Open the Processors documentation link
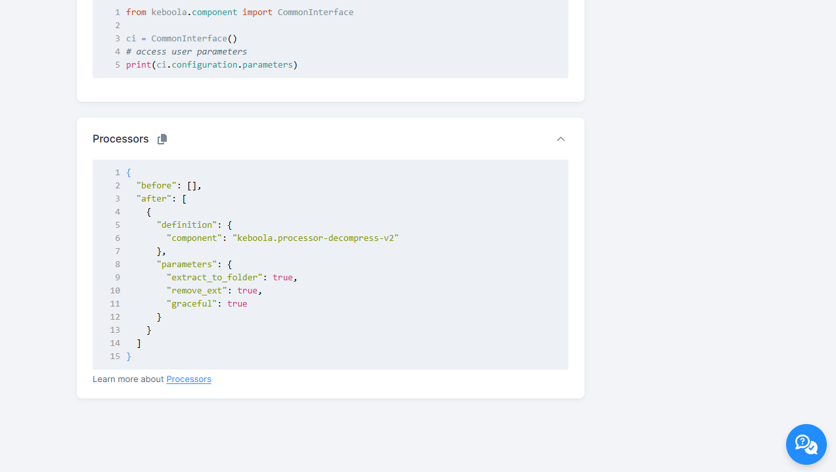This screenshot has width=836, height=472. click(x=188, y=379)
